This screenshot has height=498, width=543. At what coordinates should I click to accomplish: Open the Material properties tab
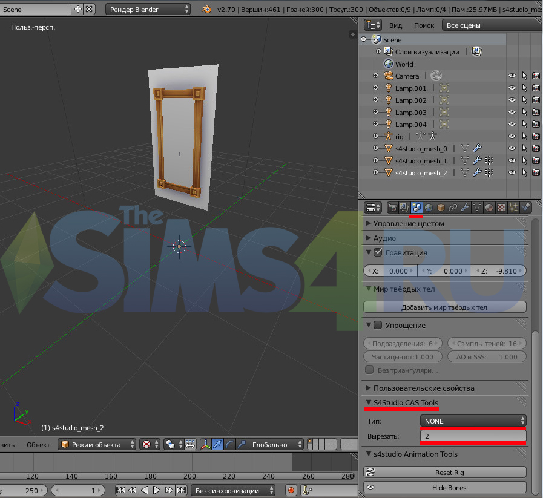[489, 208]
